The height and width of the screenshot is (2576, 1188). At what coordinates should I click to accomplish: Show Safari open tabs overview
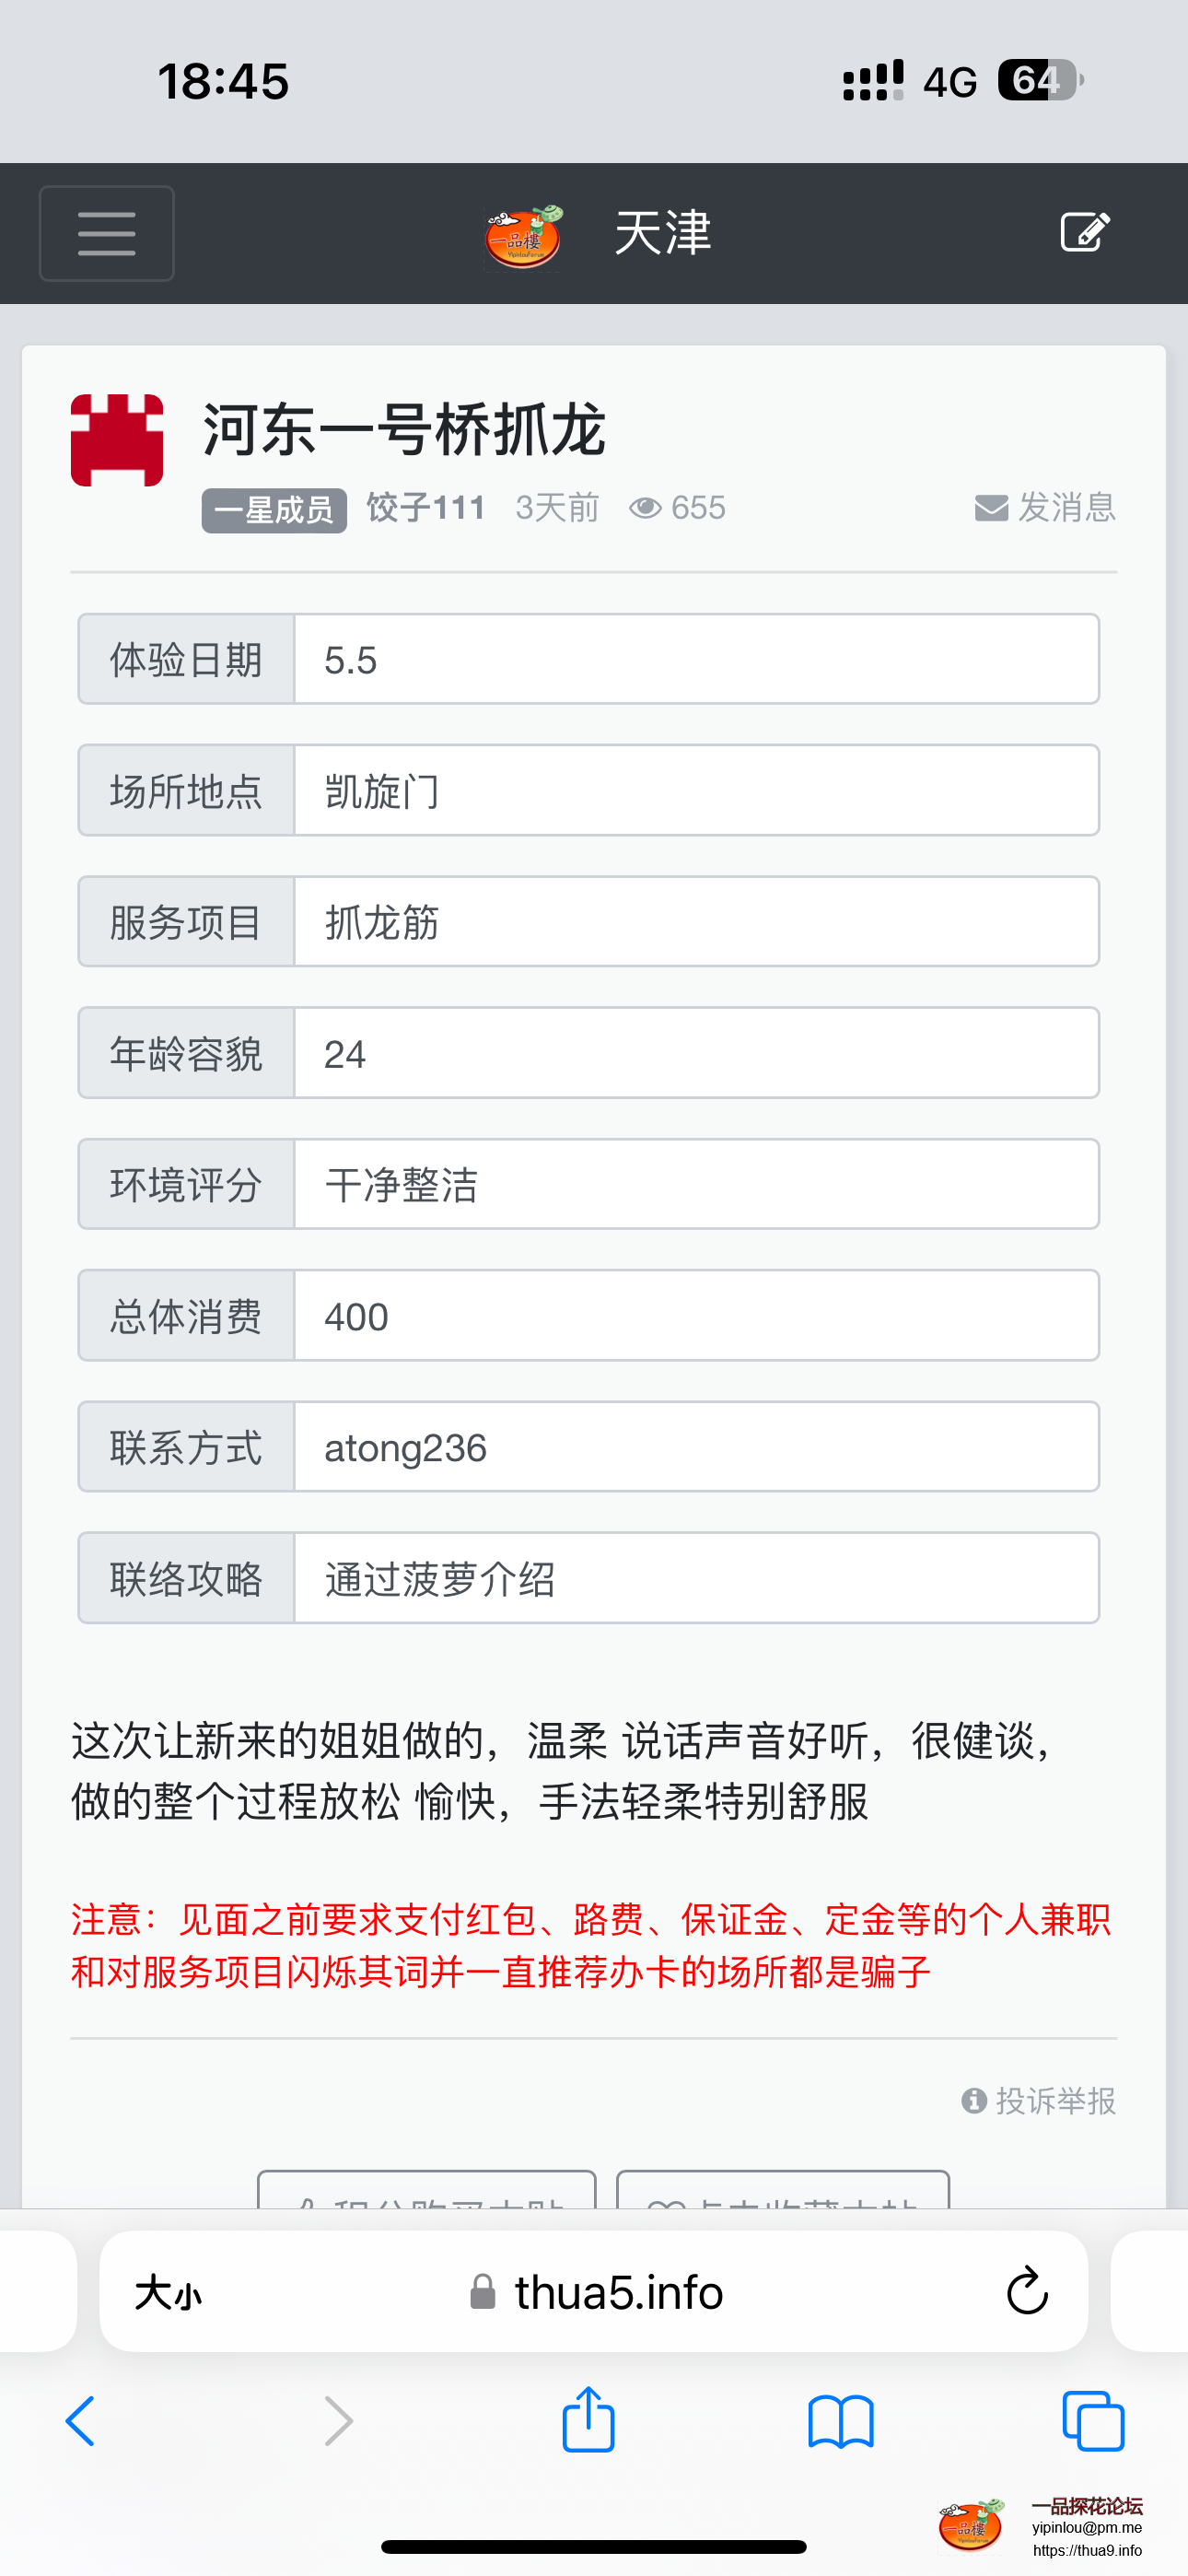click(x=1093, y=2421)
